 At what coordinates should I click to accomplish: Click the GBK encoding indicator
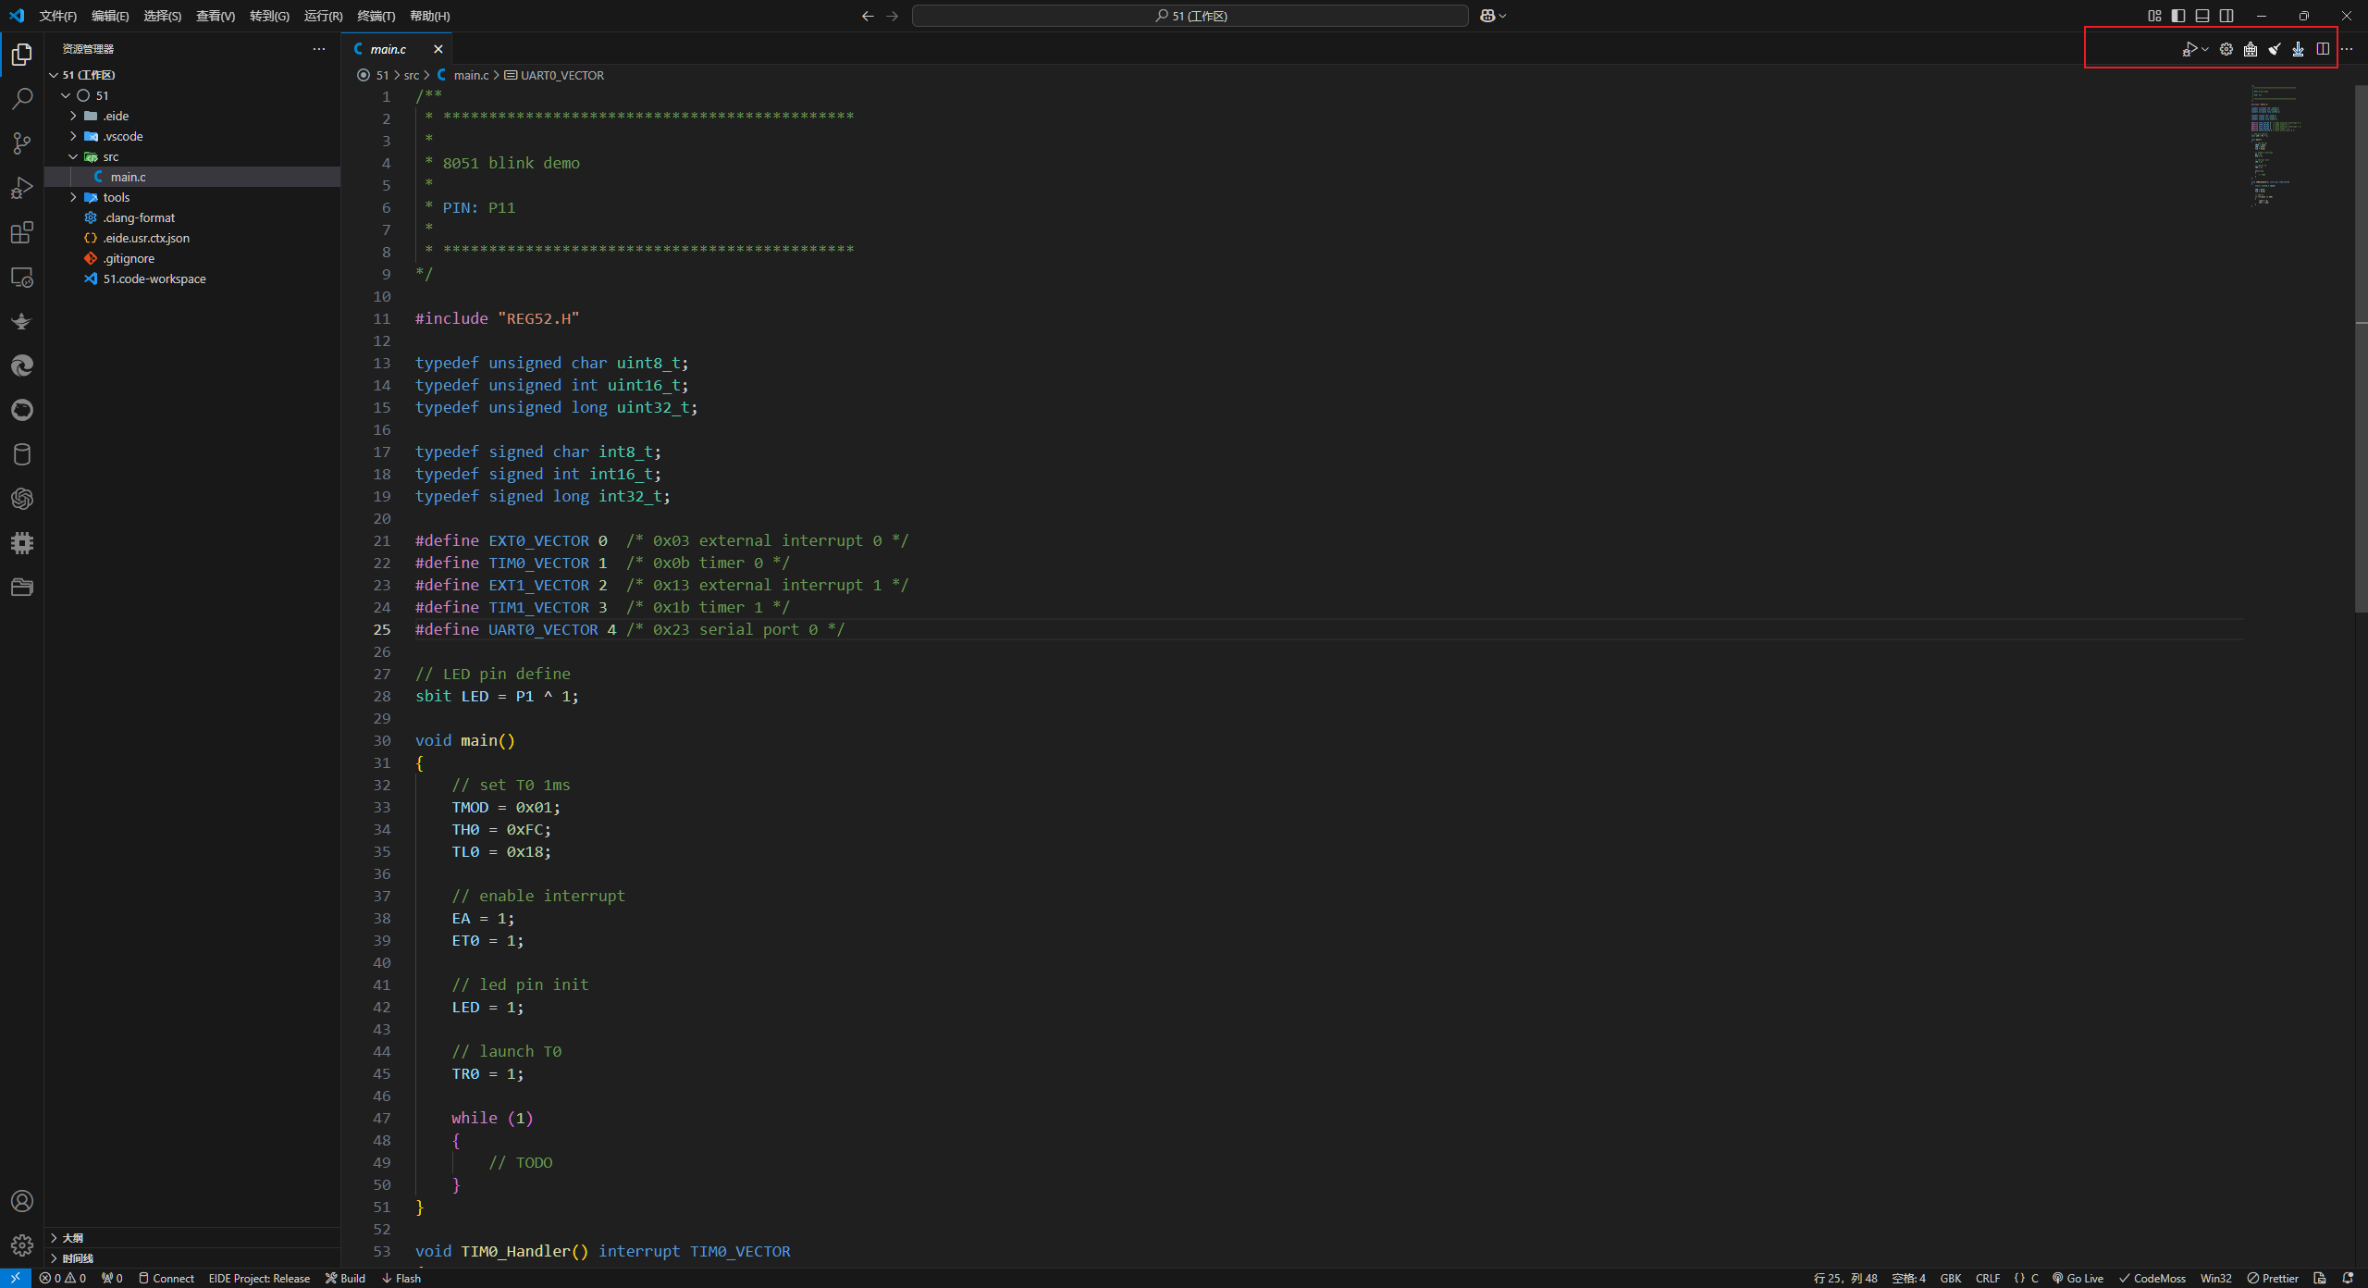1951,1278
